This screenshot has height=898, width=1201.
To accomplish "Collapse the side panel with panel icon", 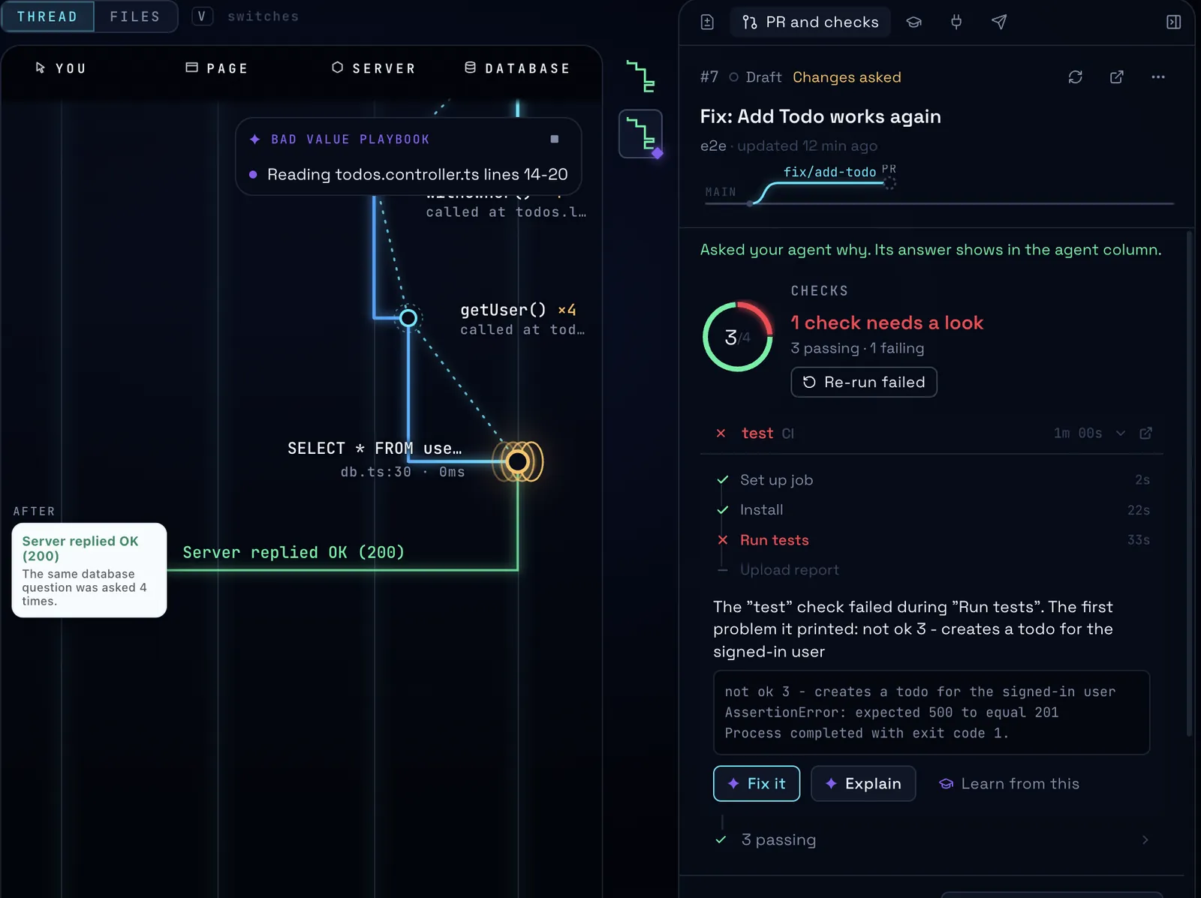I will (1173, 22).
